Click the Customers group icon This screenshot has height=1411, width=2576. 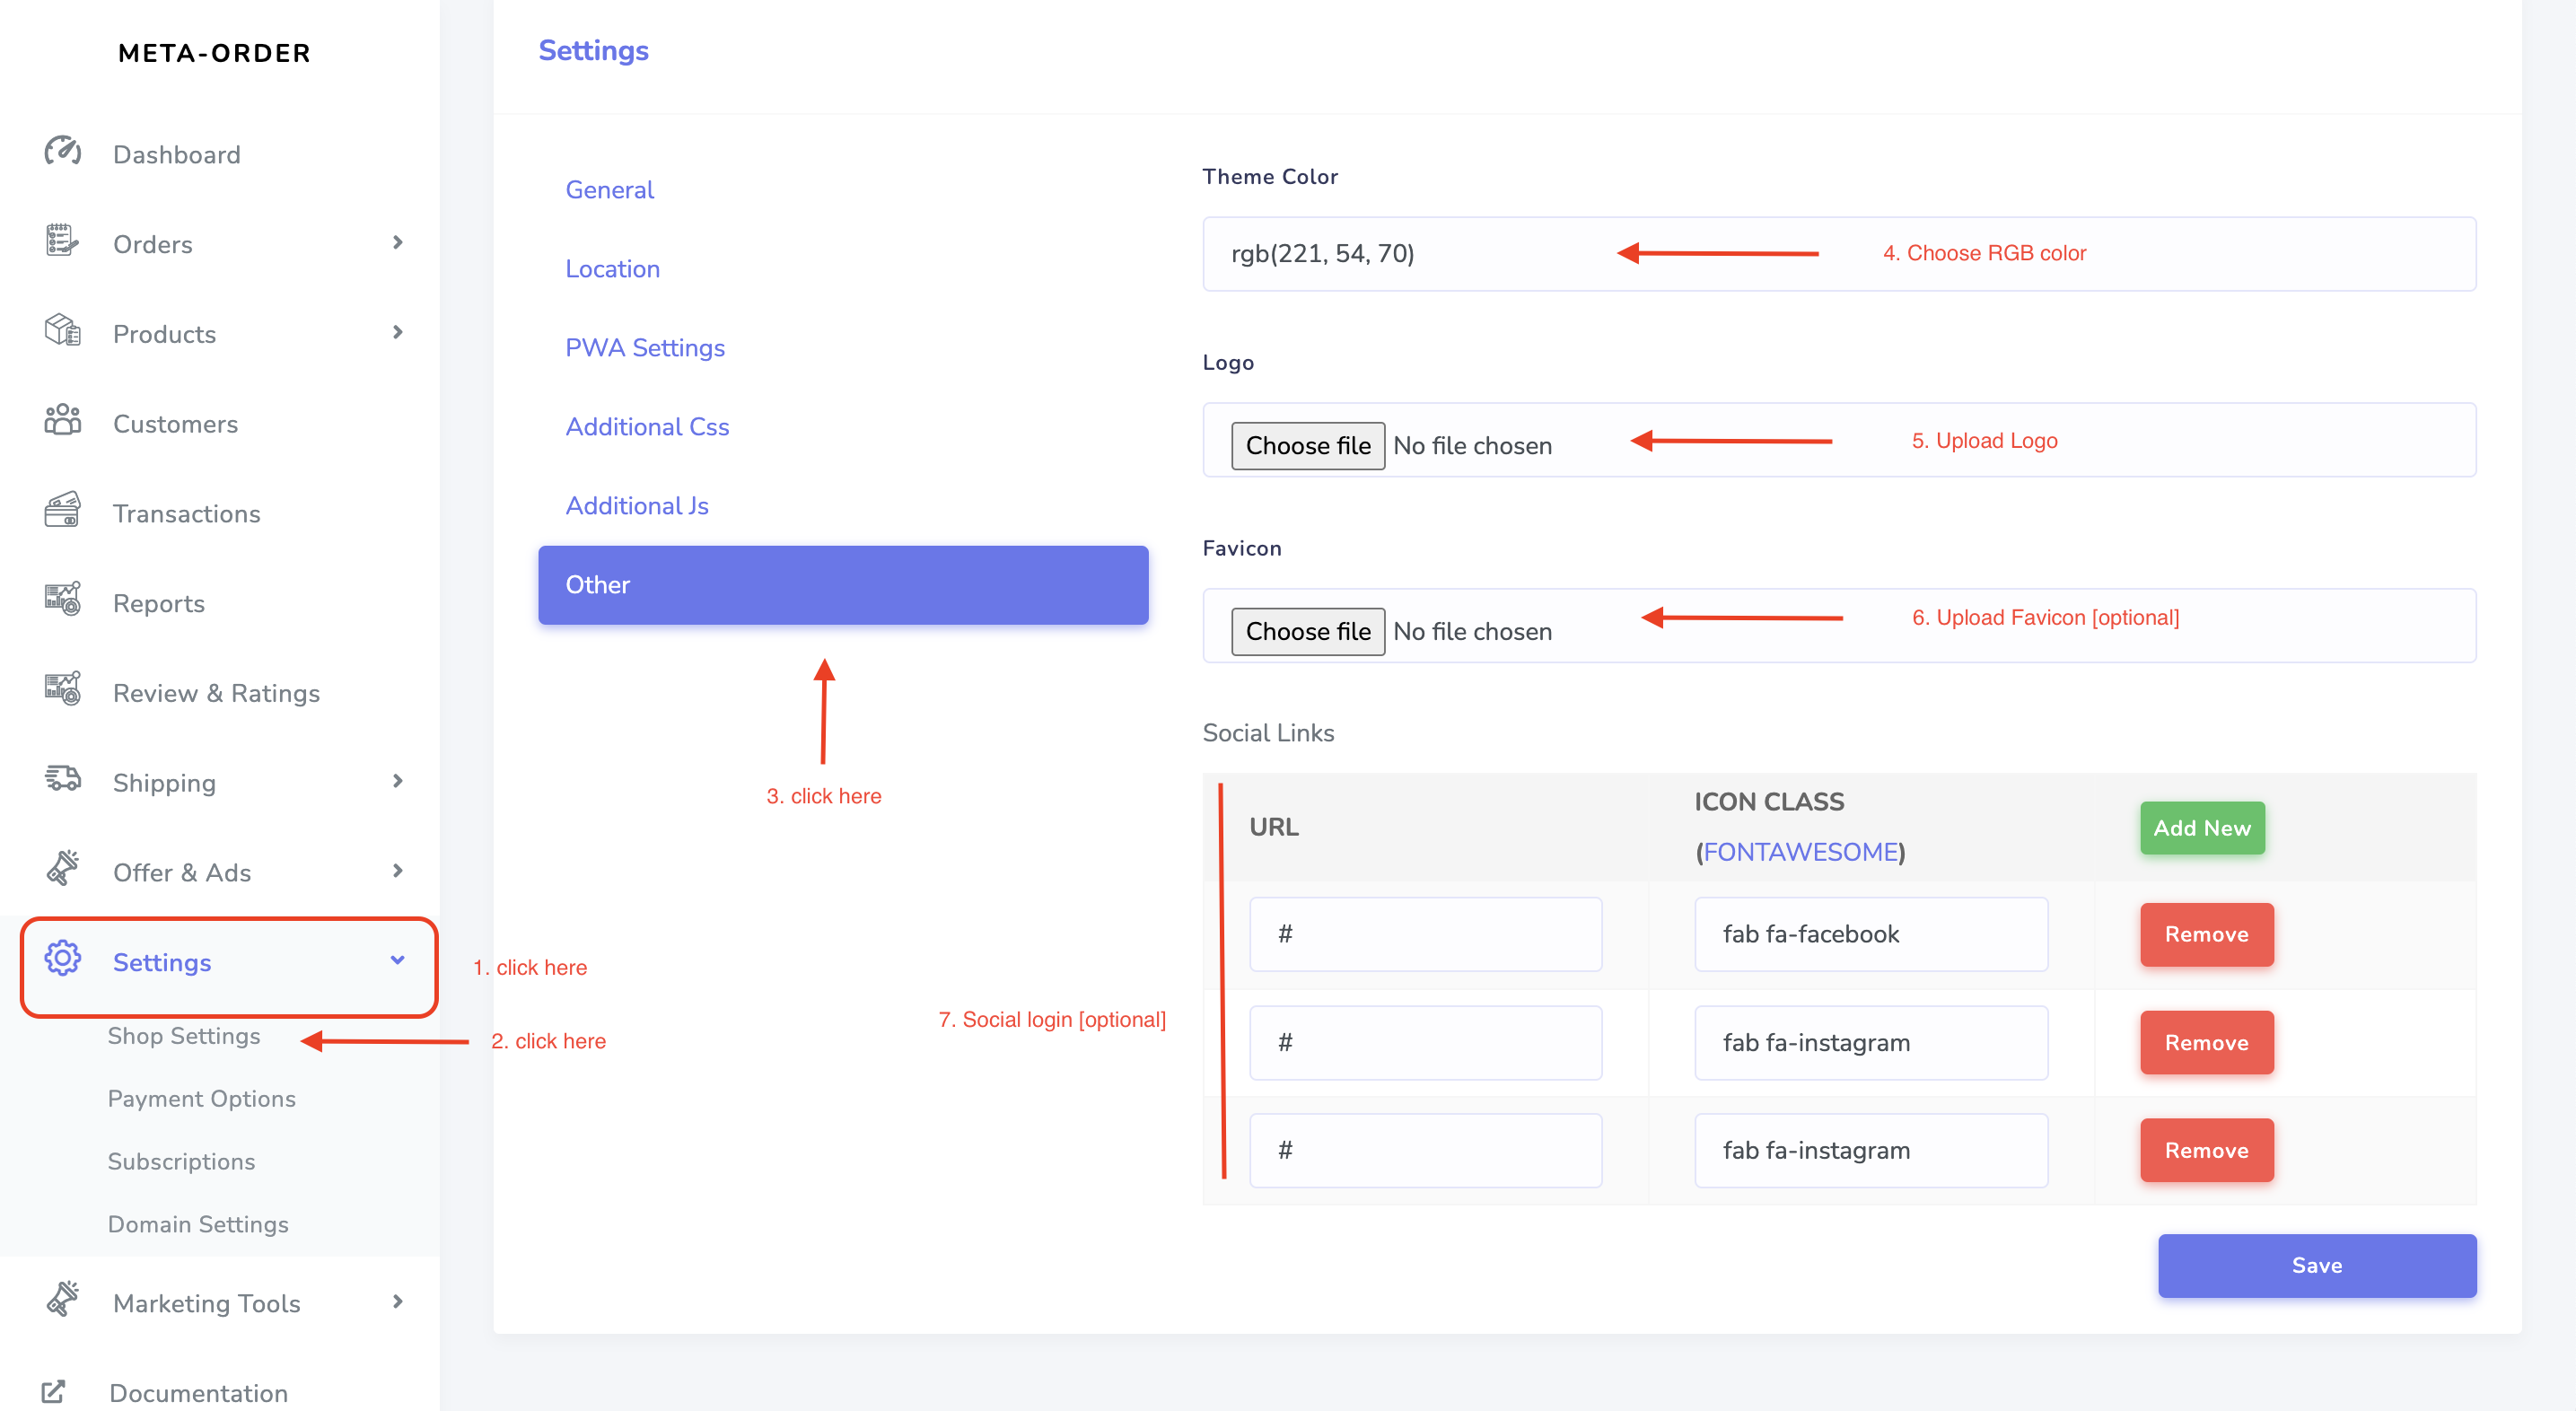click(x=62, y=421)
